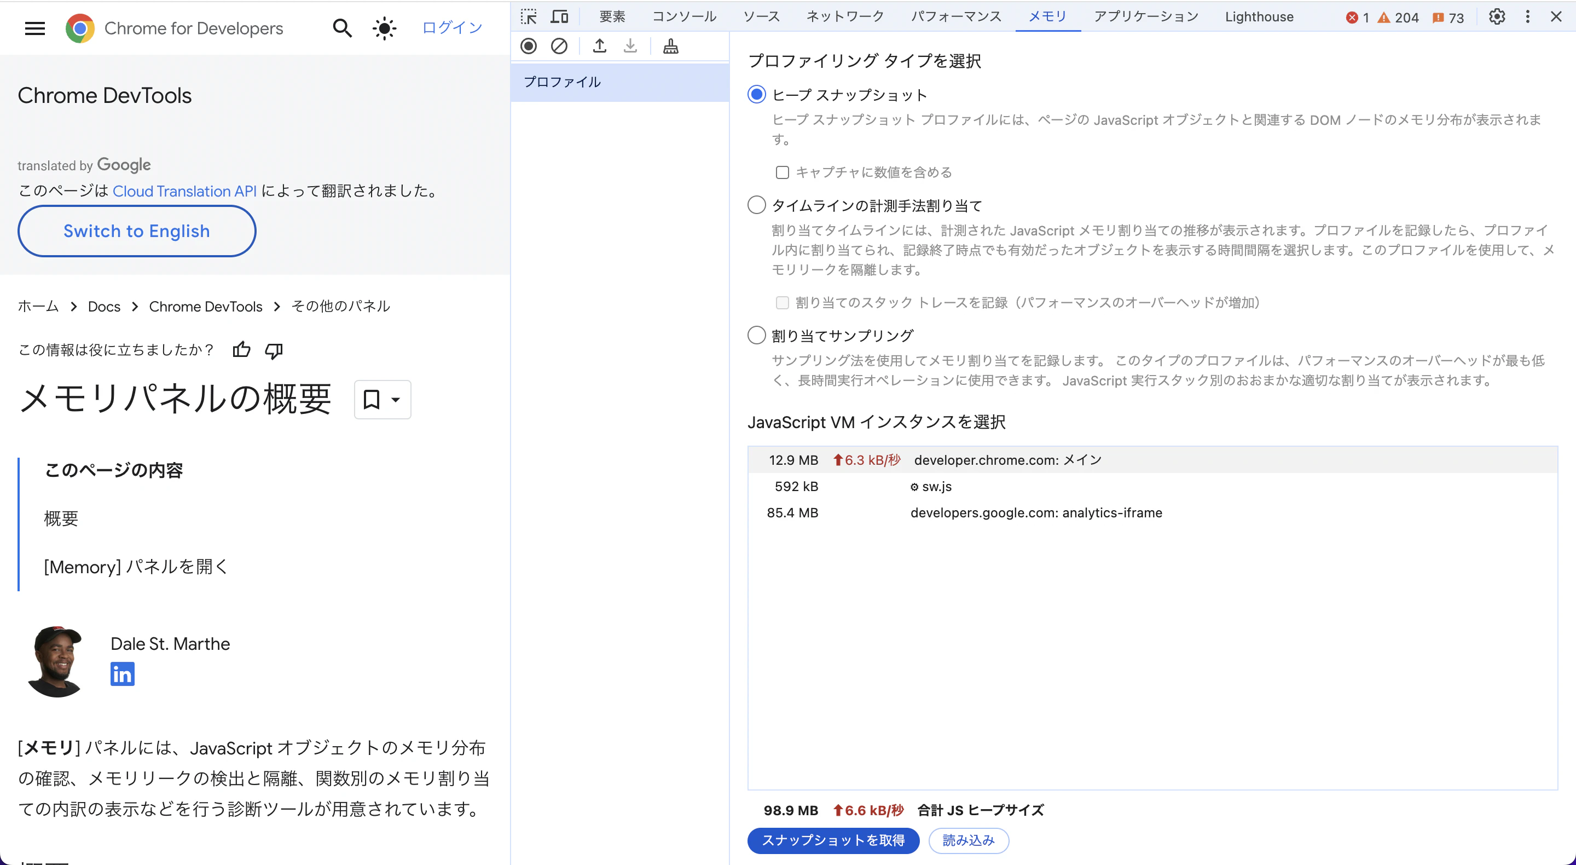1576x865 pixels.
Task: Select developer.chrome.com: メイン VM instance
Action: pyautogui.click(x=1152, y=460)
